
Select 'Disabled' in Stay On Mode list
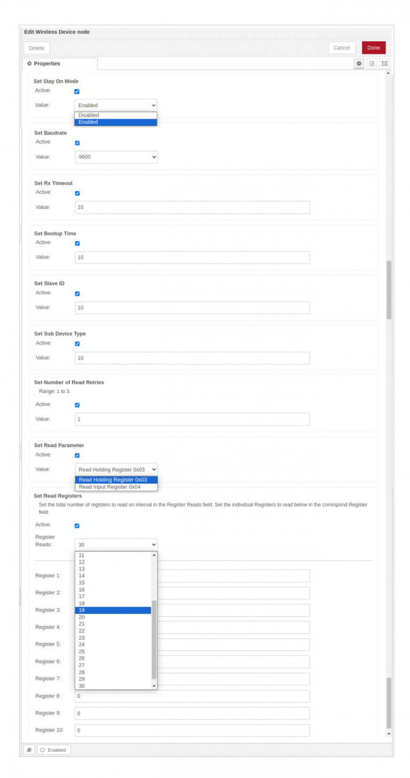coord(115,115)
